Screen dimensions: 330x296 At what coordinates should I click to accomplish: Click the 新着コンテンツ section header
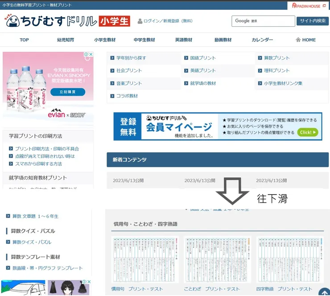coord(218,160)
